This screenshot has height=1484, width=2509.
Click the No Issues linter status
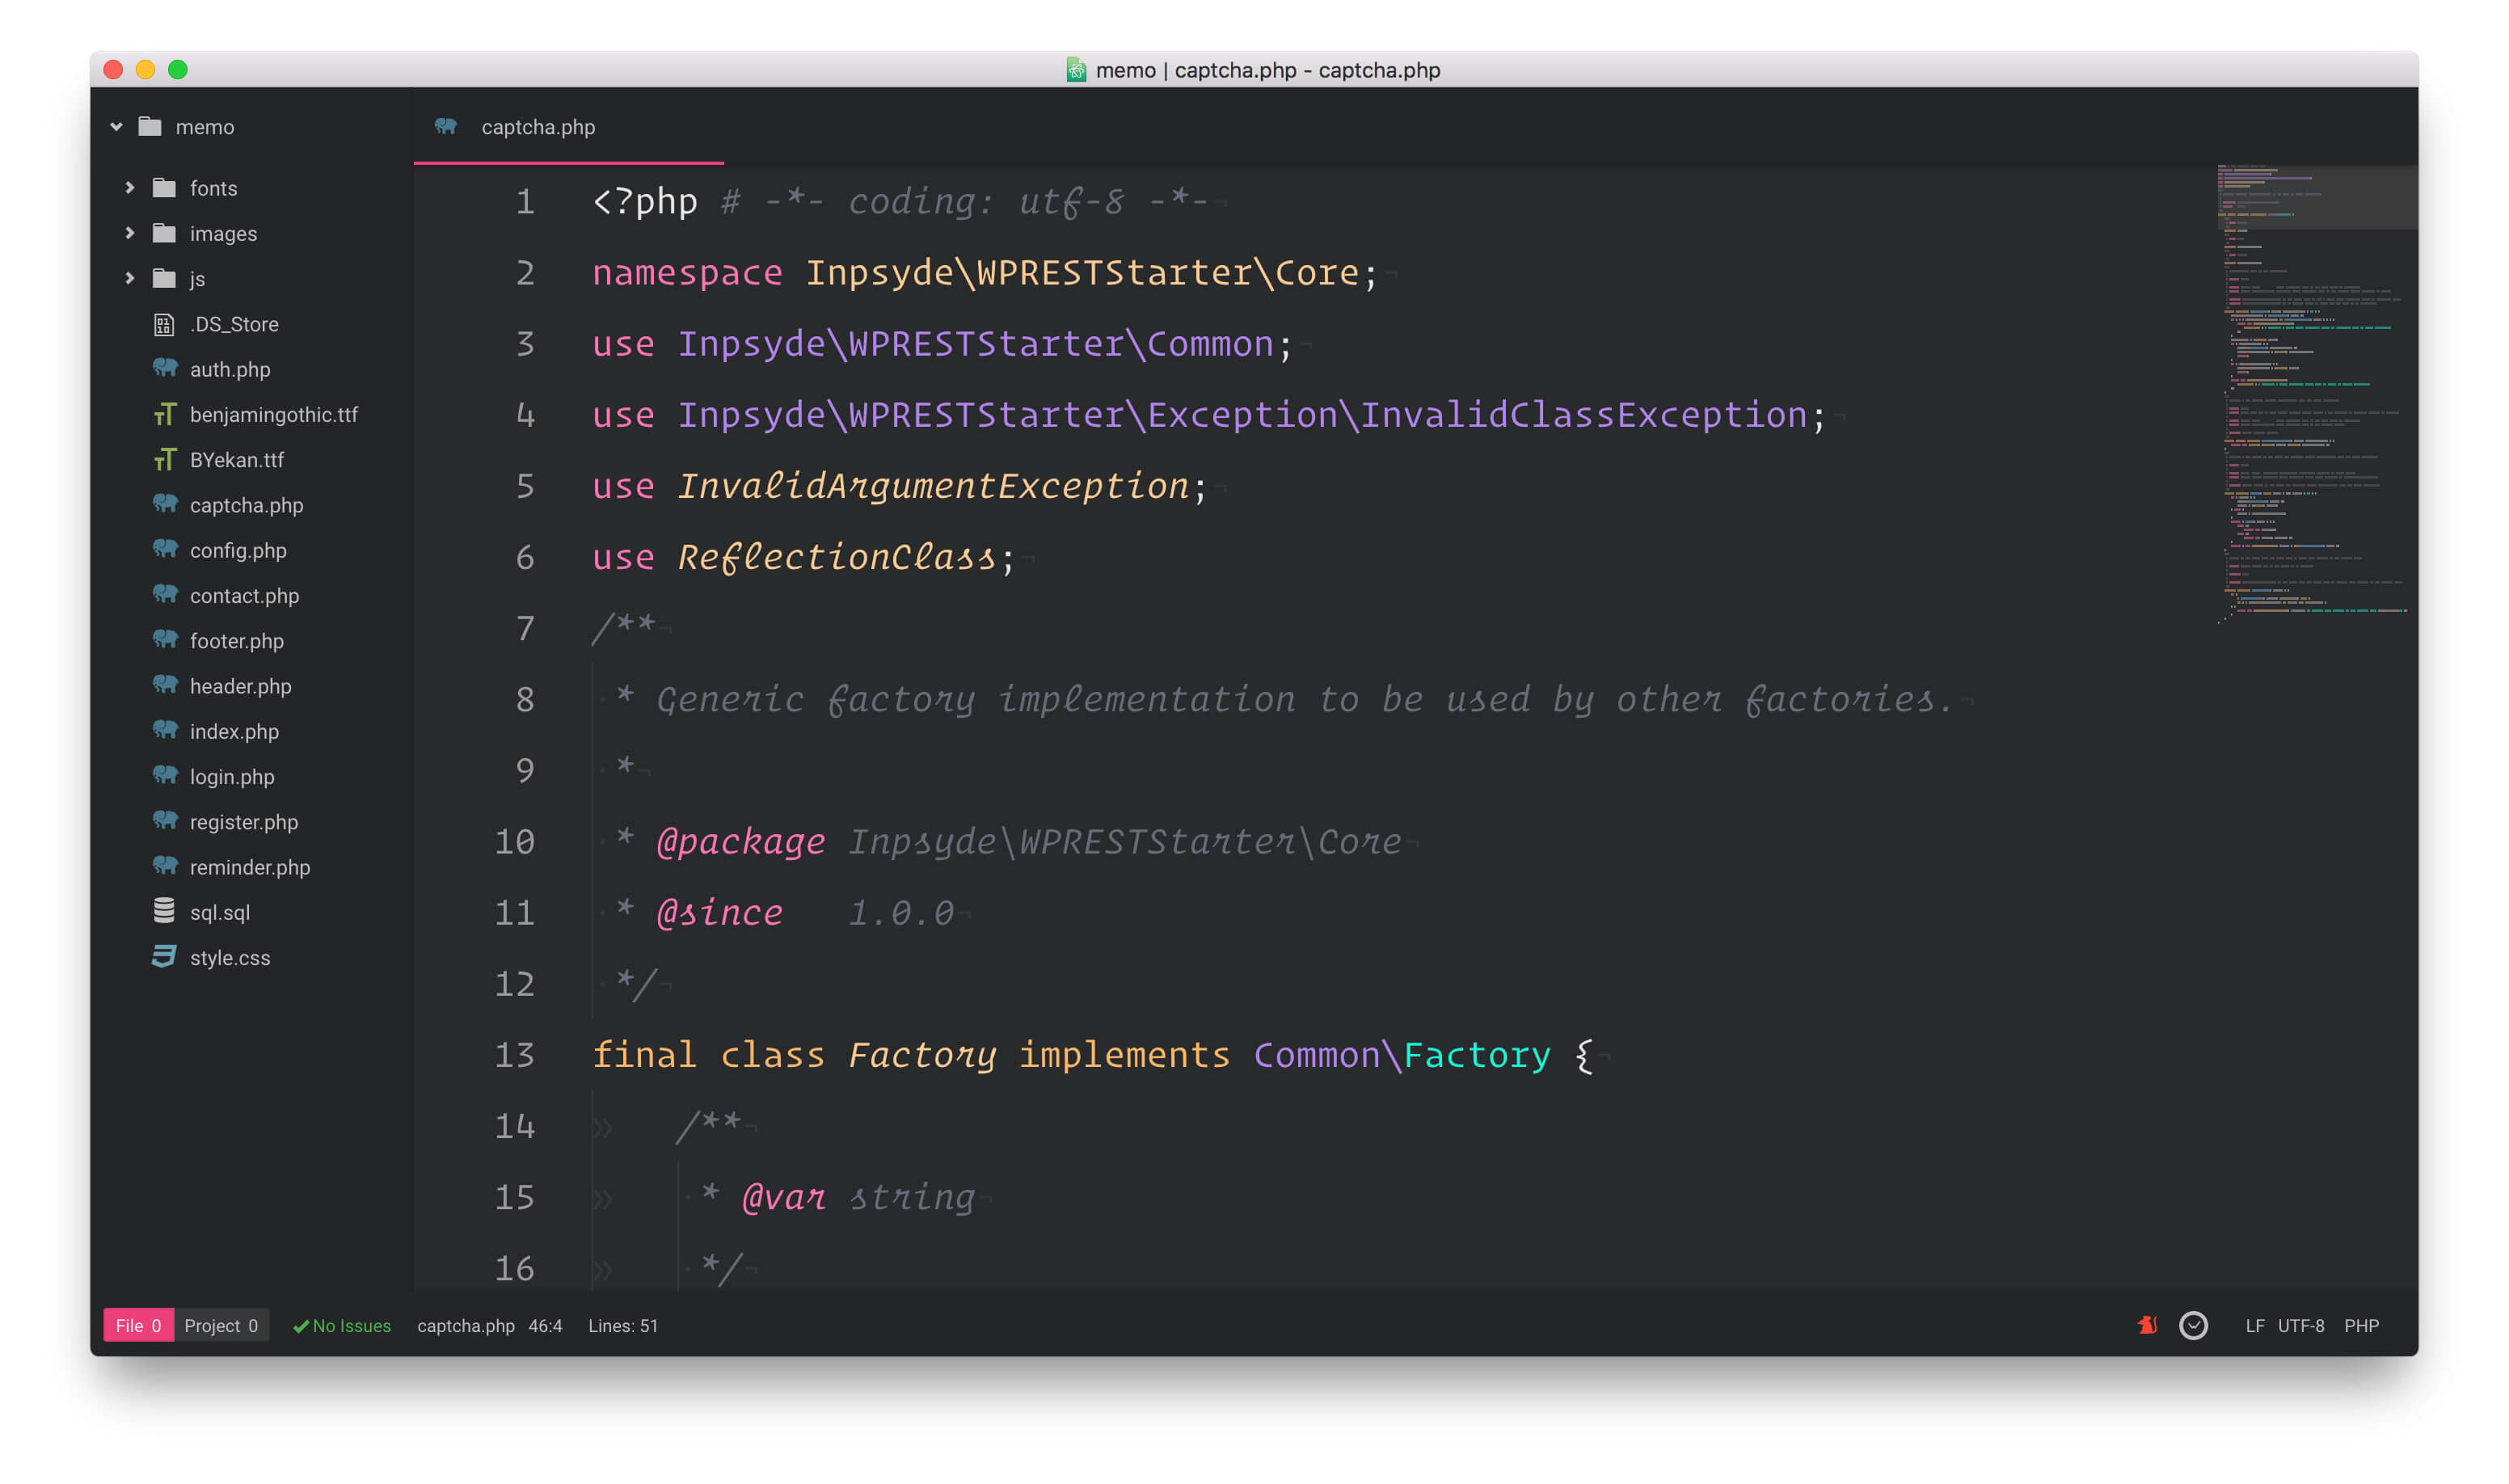tap(342, 1325)
